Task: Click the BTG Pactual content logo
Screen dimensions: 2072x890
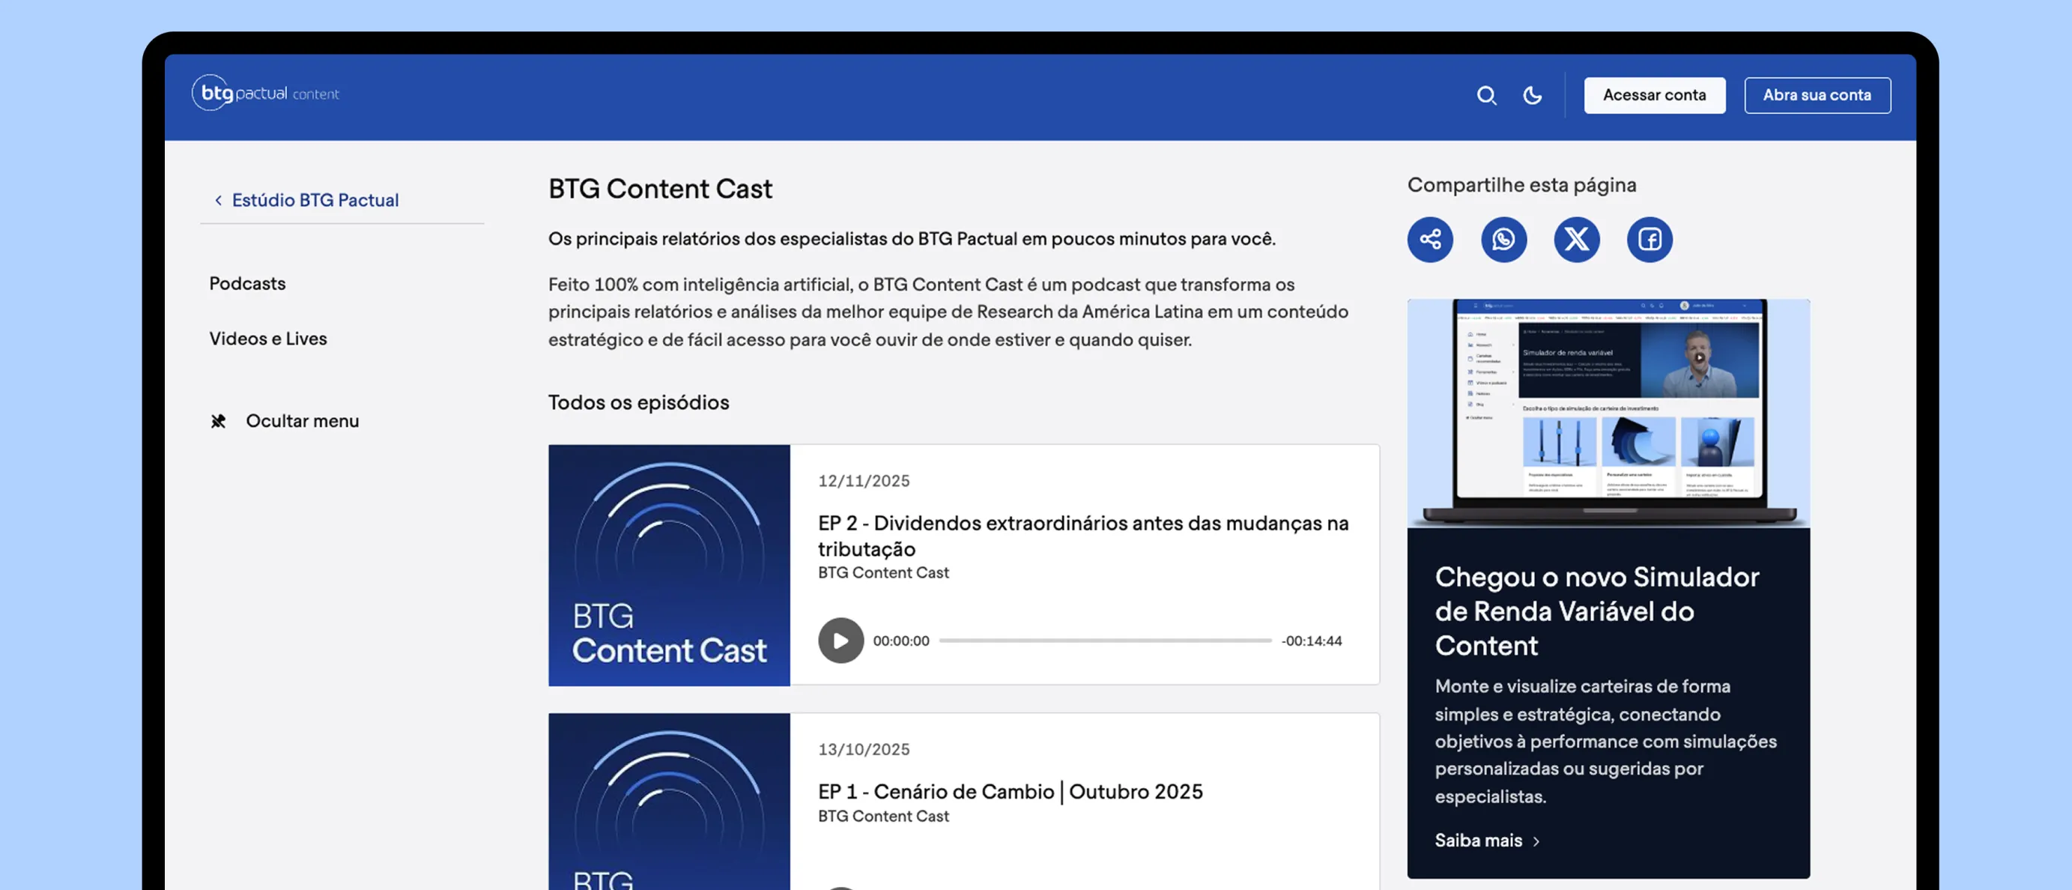Action: click(x=265, y=94)
